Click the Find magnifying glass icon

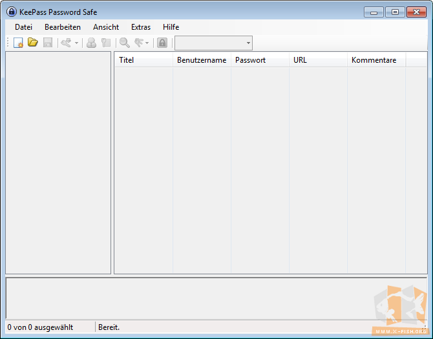(125, 43)
